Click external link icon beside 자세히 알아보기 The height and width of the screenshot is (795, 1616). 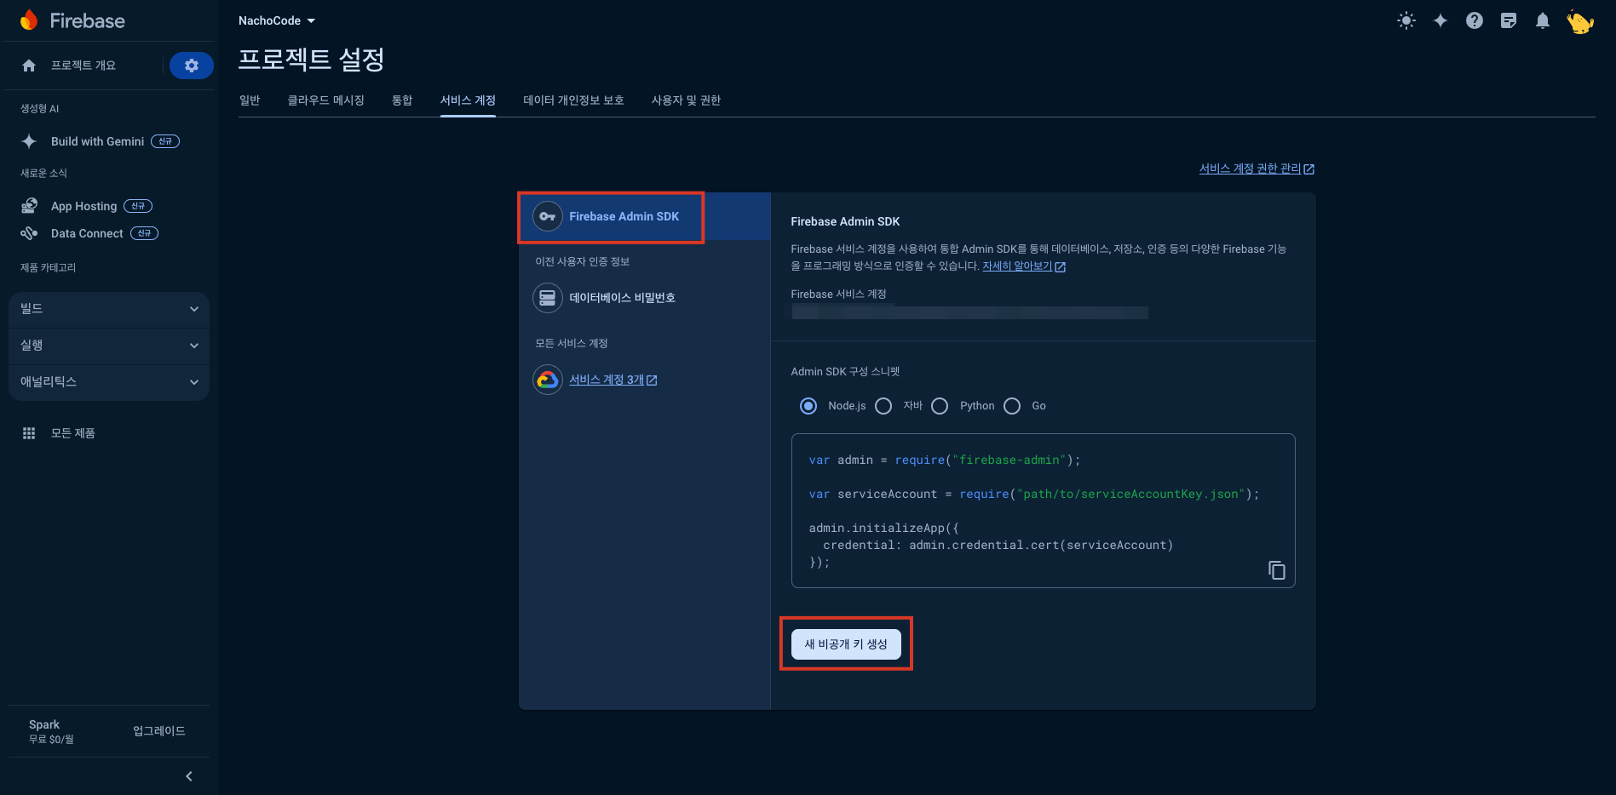coord(1061,267)
